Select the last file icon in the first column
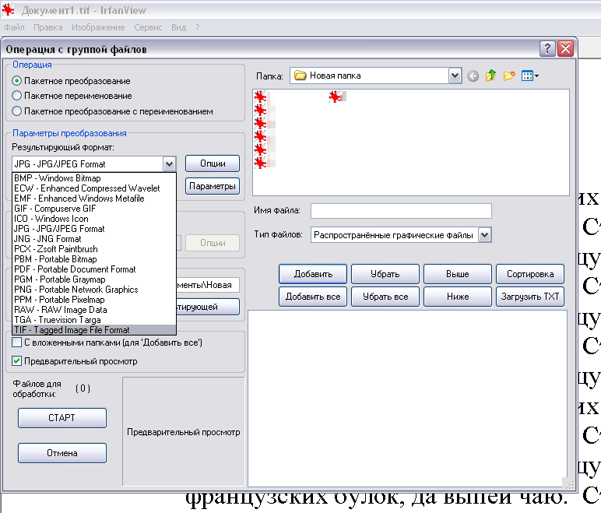Viewport: 601px width, 513px height. (260, 163)
